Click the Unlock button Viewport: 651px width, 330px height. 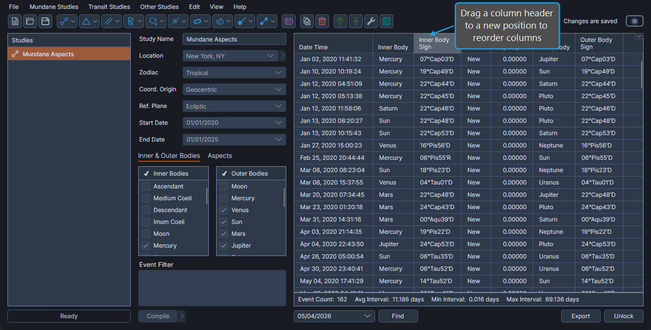tap(624, 316)
